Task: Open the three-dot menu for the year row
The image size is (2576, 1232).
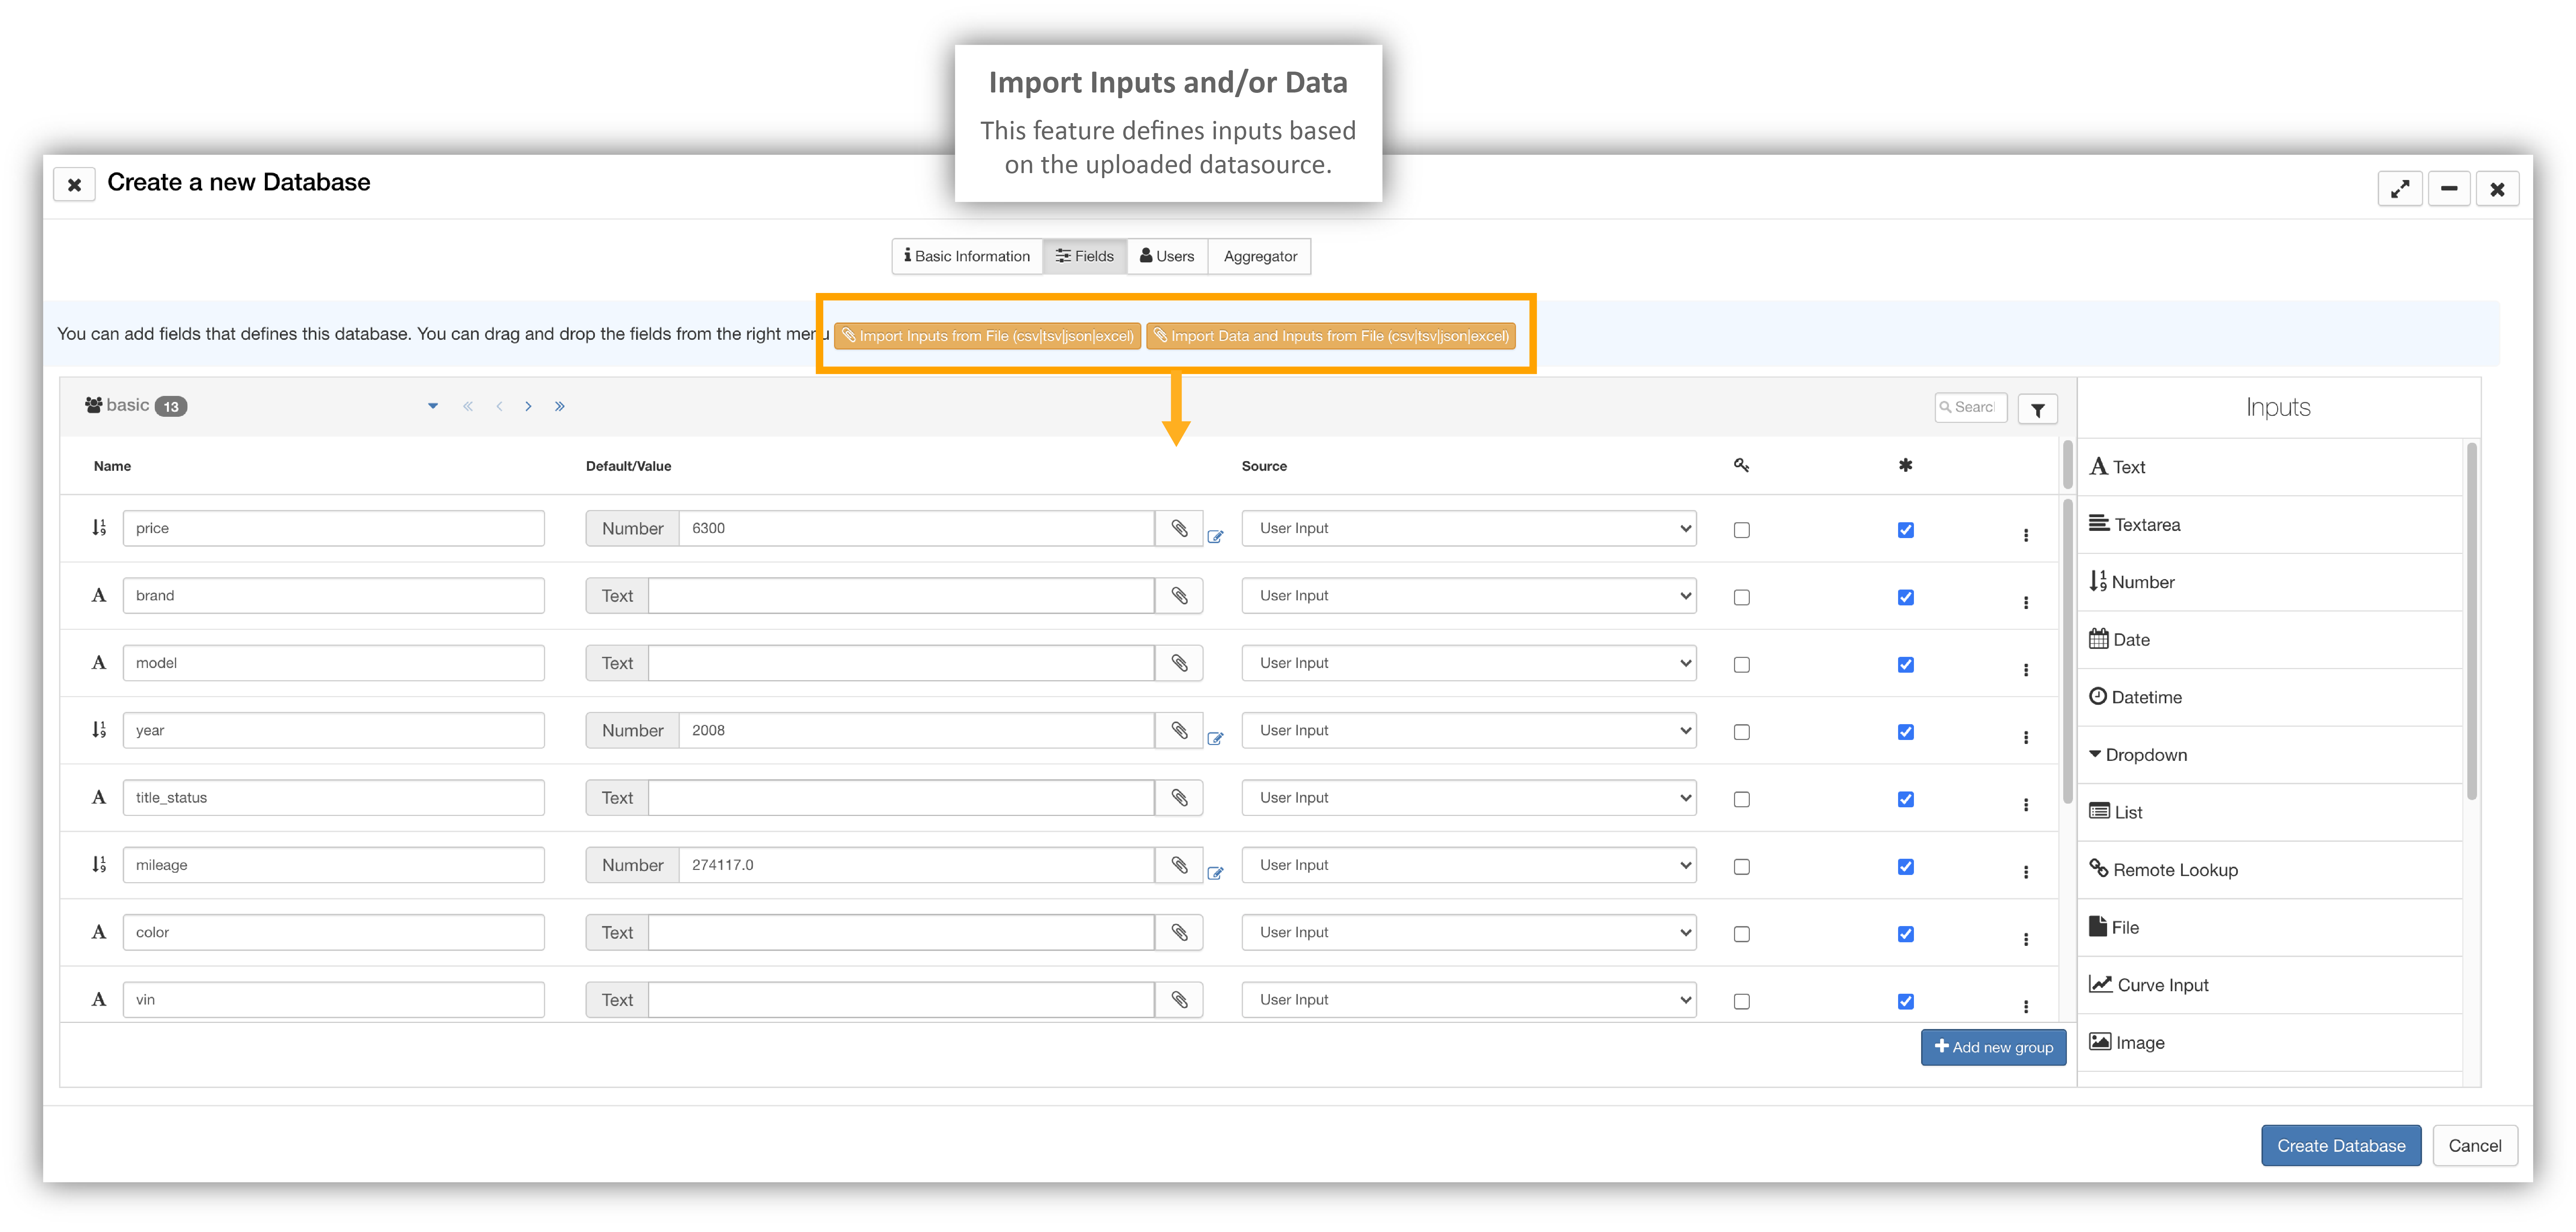Action: point(2025,737)
